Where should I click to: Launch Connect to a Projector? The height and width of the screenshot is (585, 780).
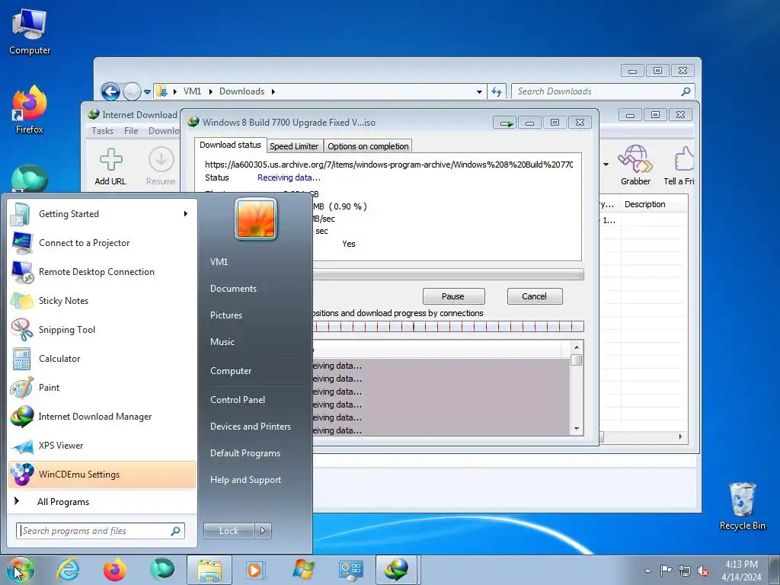tap(102, 243)
